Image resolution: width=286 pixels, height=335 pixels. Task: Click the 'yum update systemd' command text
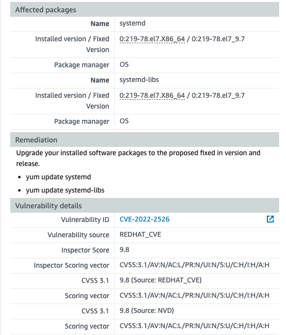(x=58, y=177)
